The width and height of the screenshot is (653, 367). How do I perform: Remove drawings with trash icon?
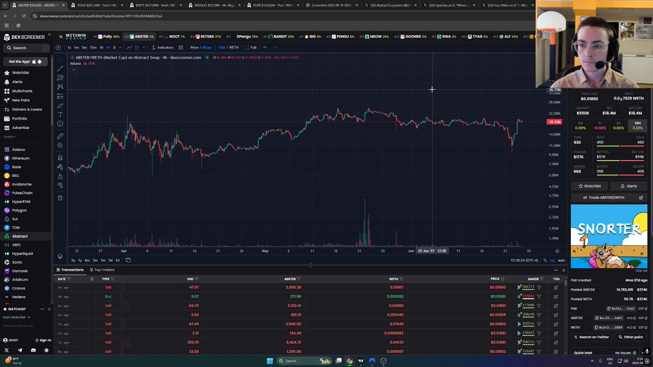[60, 197]
